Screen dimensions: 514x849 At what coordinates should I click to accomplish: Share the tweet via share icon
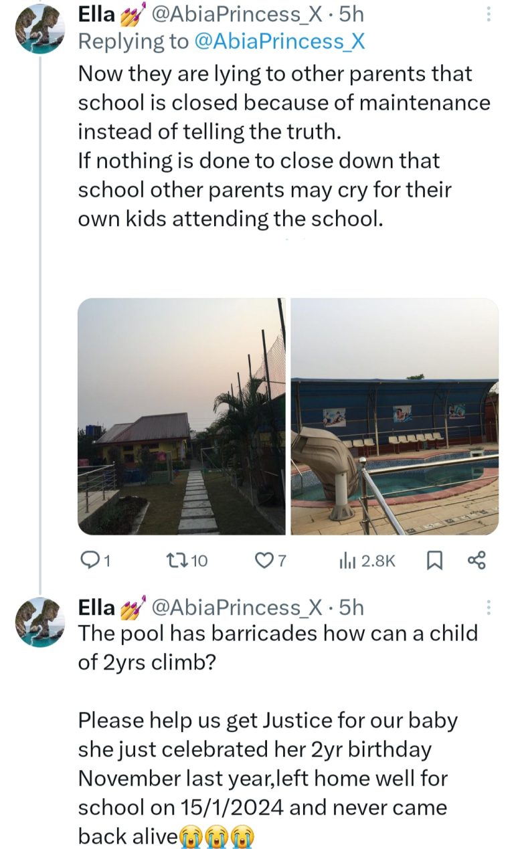point(476,561)
